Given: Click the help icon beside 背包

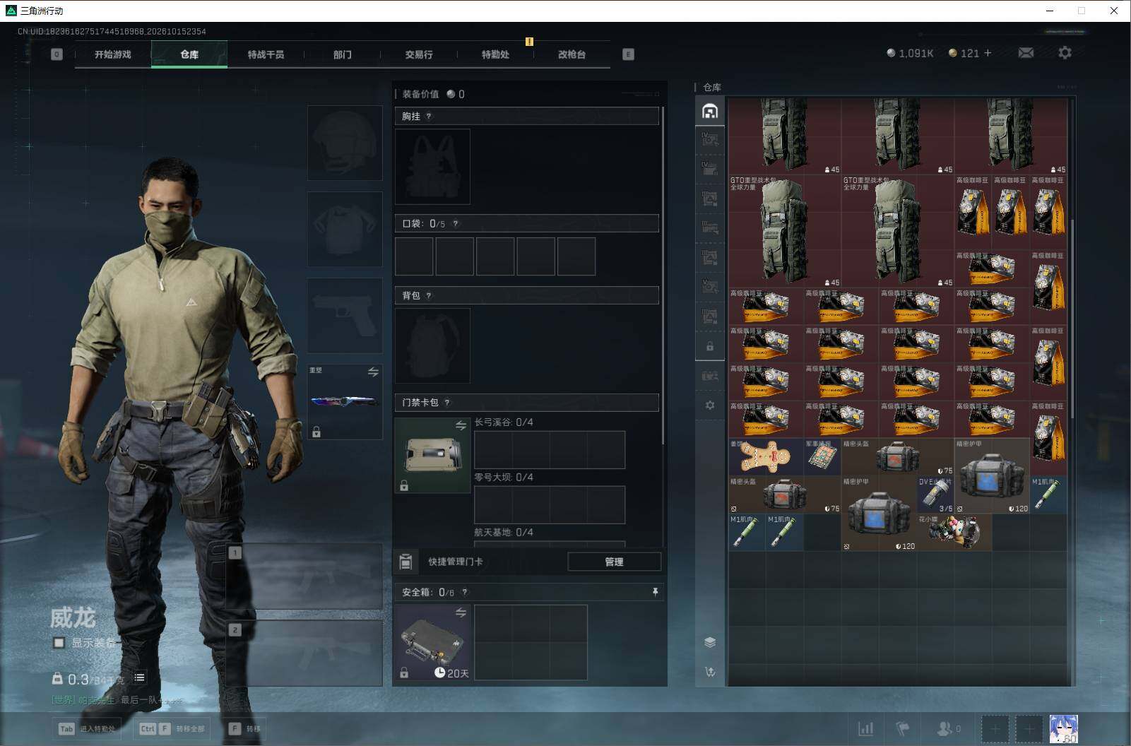Looking at the screenshot, I should tap(428, 296).
